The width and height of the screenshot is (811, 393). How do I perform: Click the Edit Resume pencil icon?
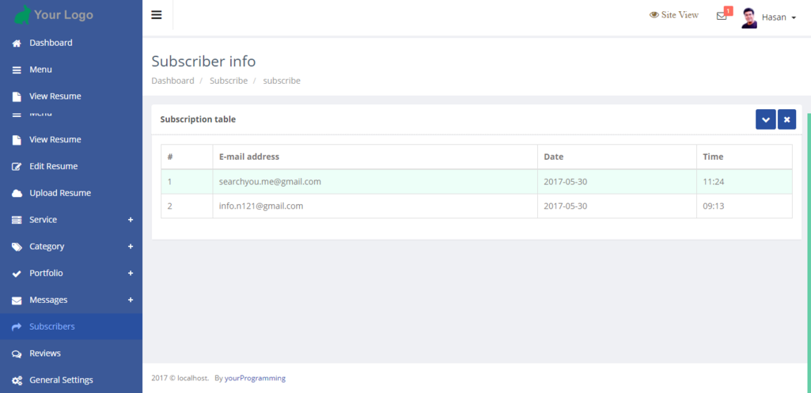(17, 167)
